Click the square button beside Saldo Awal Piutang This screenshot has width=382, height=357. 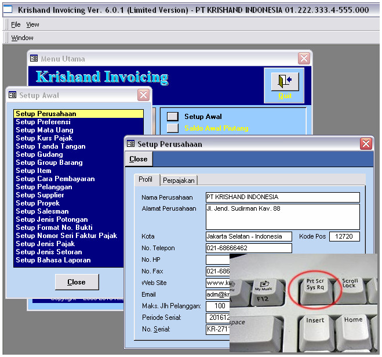pos(173,128)
